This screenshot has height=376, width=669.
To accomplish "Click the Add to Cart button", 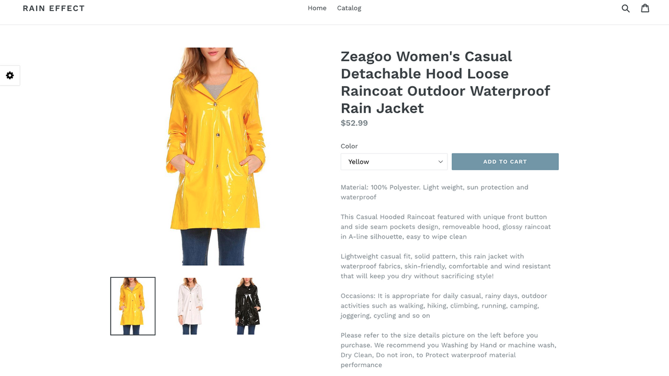I will point(505,161).
